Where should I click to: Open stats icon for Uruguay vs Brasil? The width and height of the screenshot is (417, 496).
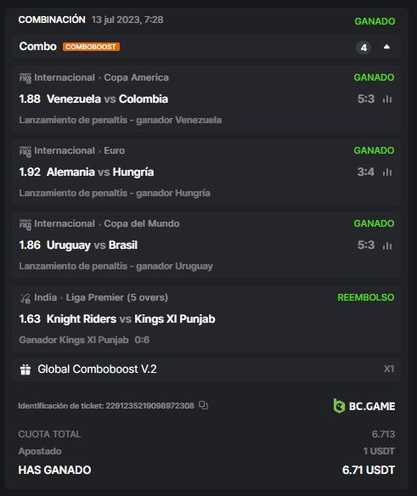click(387, 245)
